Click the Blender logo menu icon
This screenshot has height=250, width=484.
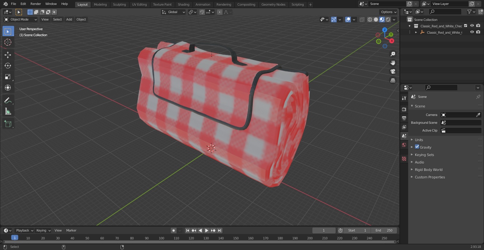[x=5, y=4]
